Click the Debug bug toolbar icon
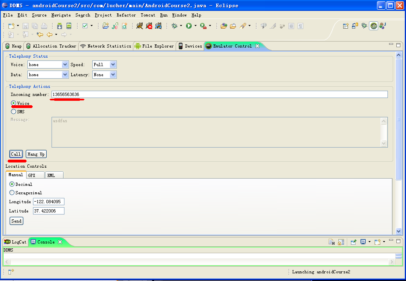 click(x=174, y=26)
